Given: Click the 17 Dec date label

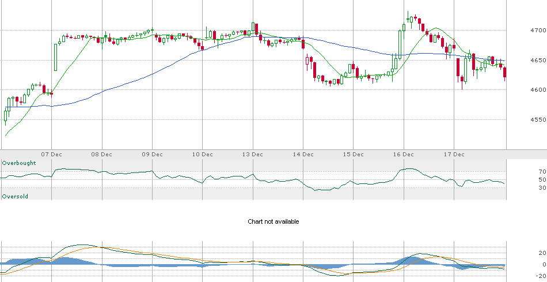Looking at the screenshot, I should 454,154.
